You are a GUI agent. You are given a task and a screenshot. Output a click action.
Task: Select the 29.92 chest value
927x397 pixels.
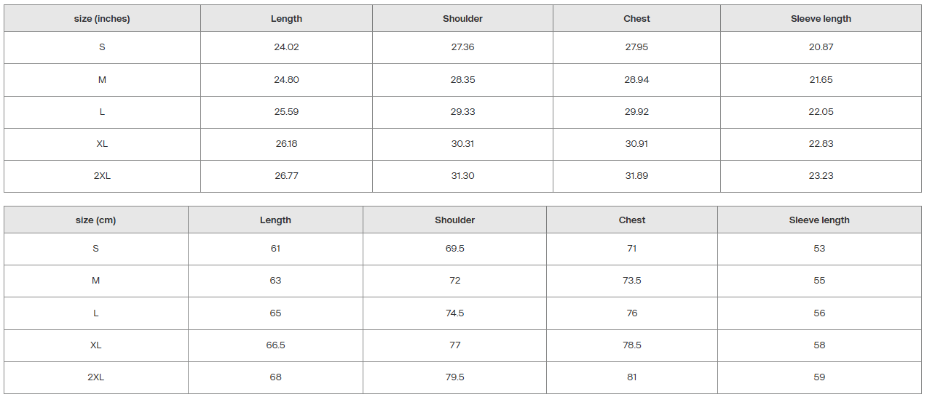tap(636, 112)
